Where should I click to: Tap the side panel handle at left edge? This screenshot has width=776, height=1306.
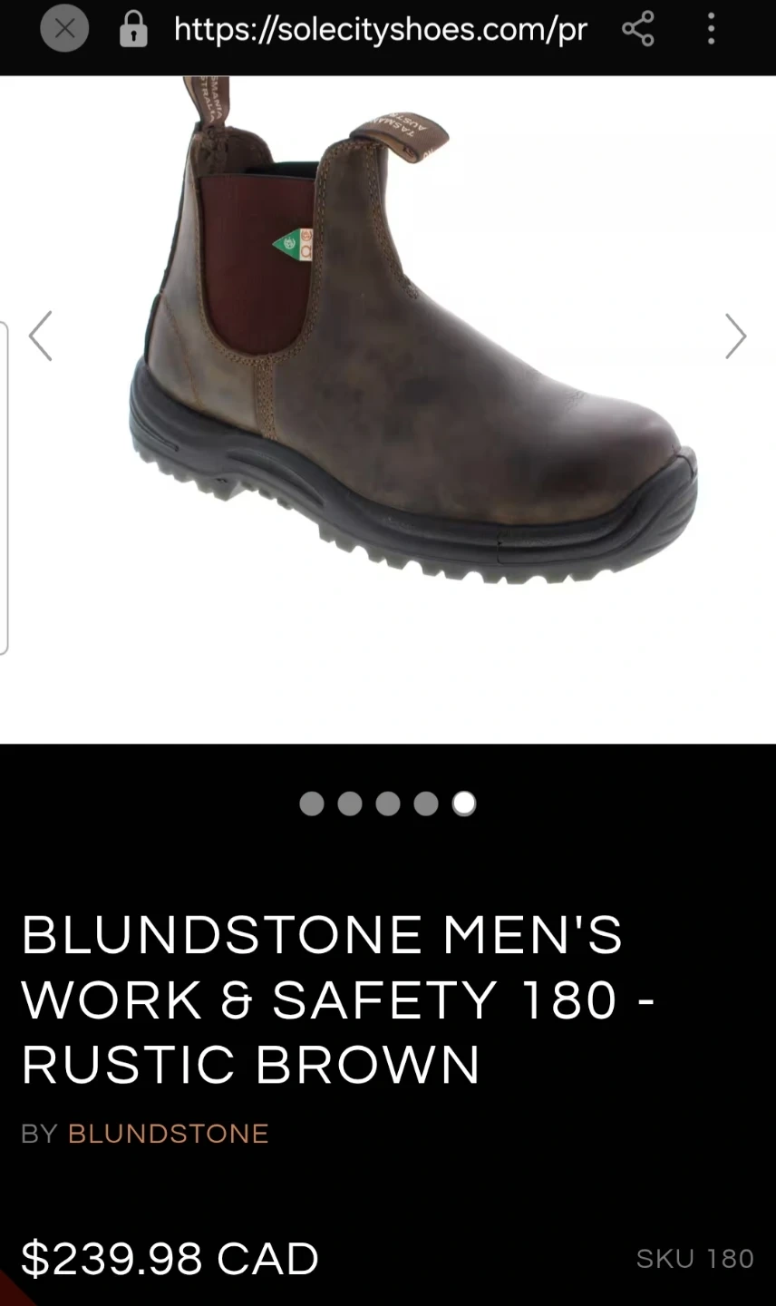click(x=4, y=488)
